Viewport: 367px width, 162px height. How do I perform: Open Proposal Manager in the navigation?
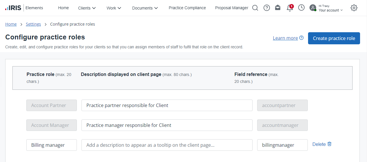pyautogui.click(x=231, y=8)
